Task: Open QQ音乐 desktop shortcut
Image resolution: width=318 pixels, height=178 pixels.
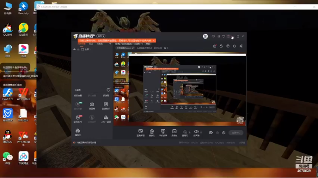Action: [23, 29]
